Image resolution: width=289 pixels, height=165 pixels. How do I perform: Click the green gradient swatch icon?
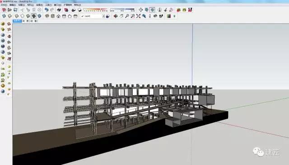pos(168,16)
